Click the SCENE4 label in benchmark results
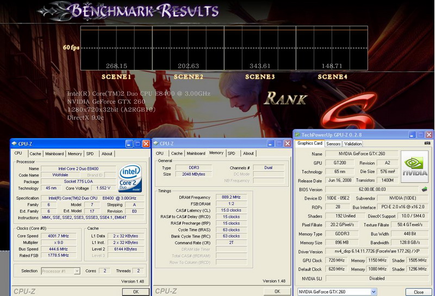This screenshot has height=296, width=435. click(332, 76)
